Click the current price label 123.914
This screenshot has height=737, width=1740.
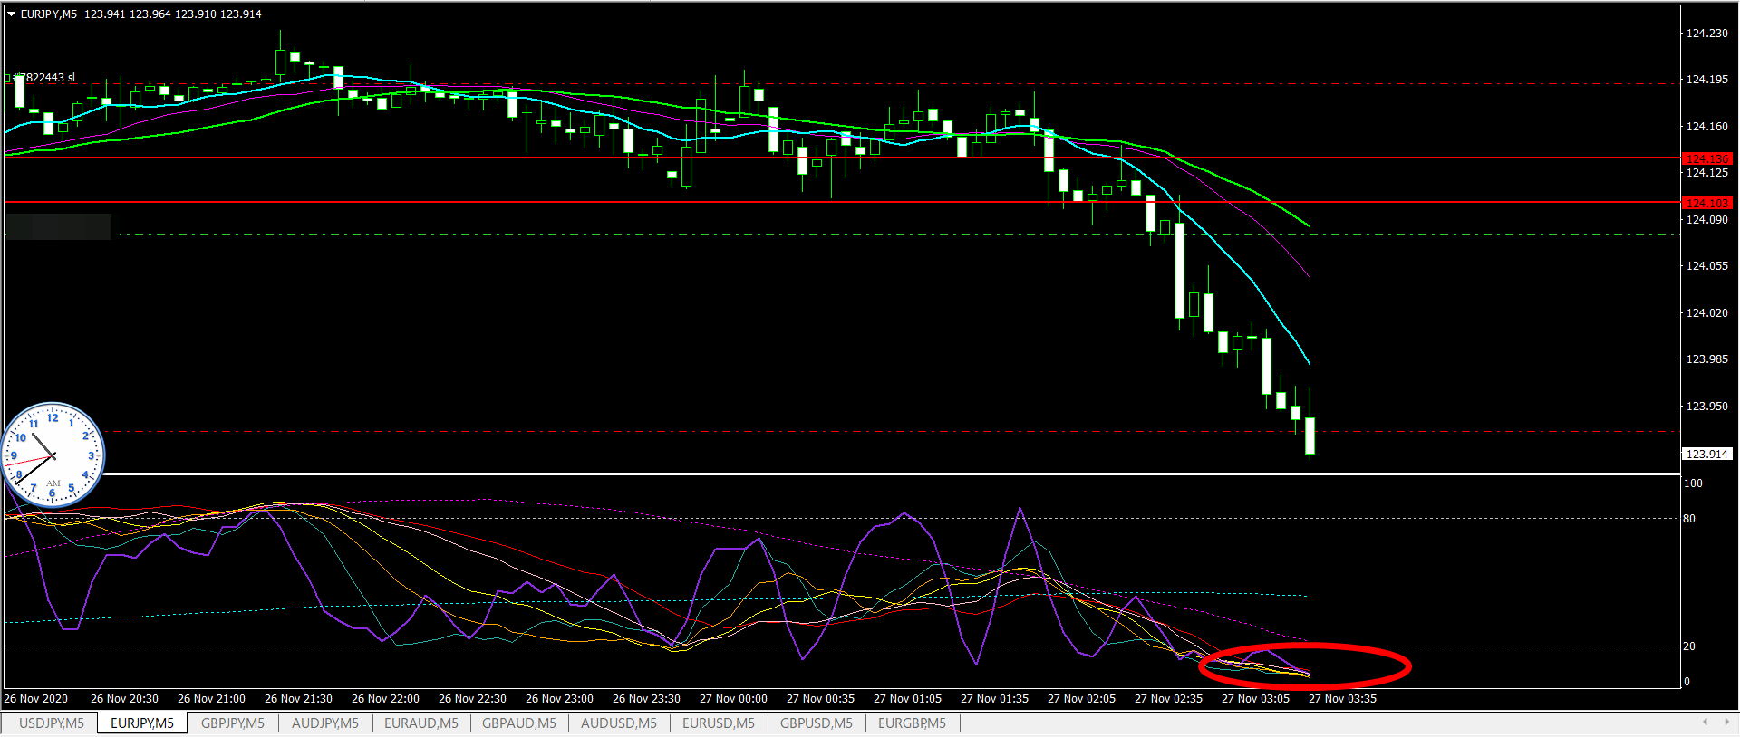(x=1706, y=454)
